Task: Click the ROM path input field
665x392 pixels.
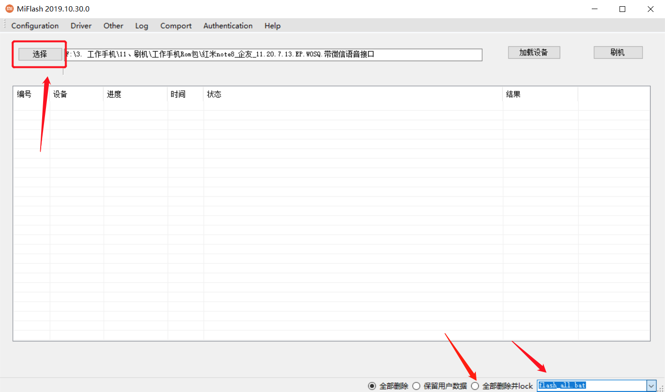Action: (x=273, y=54)
